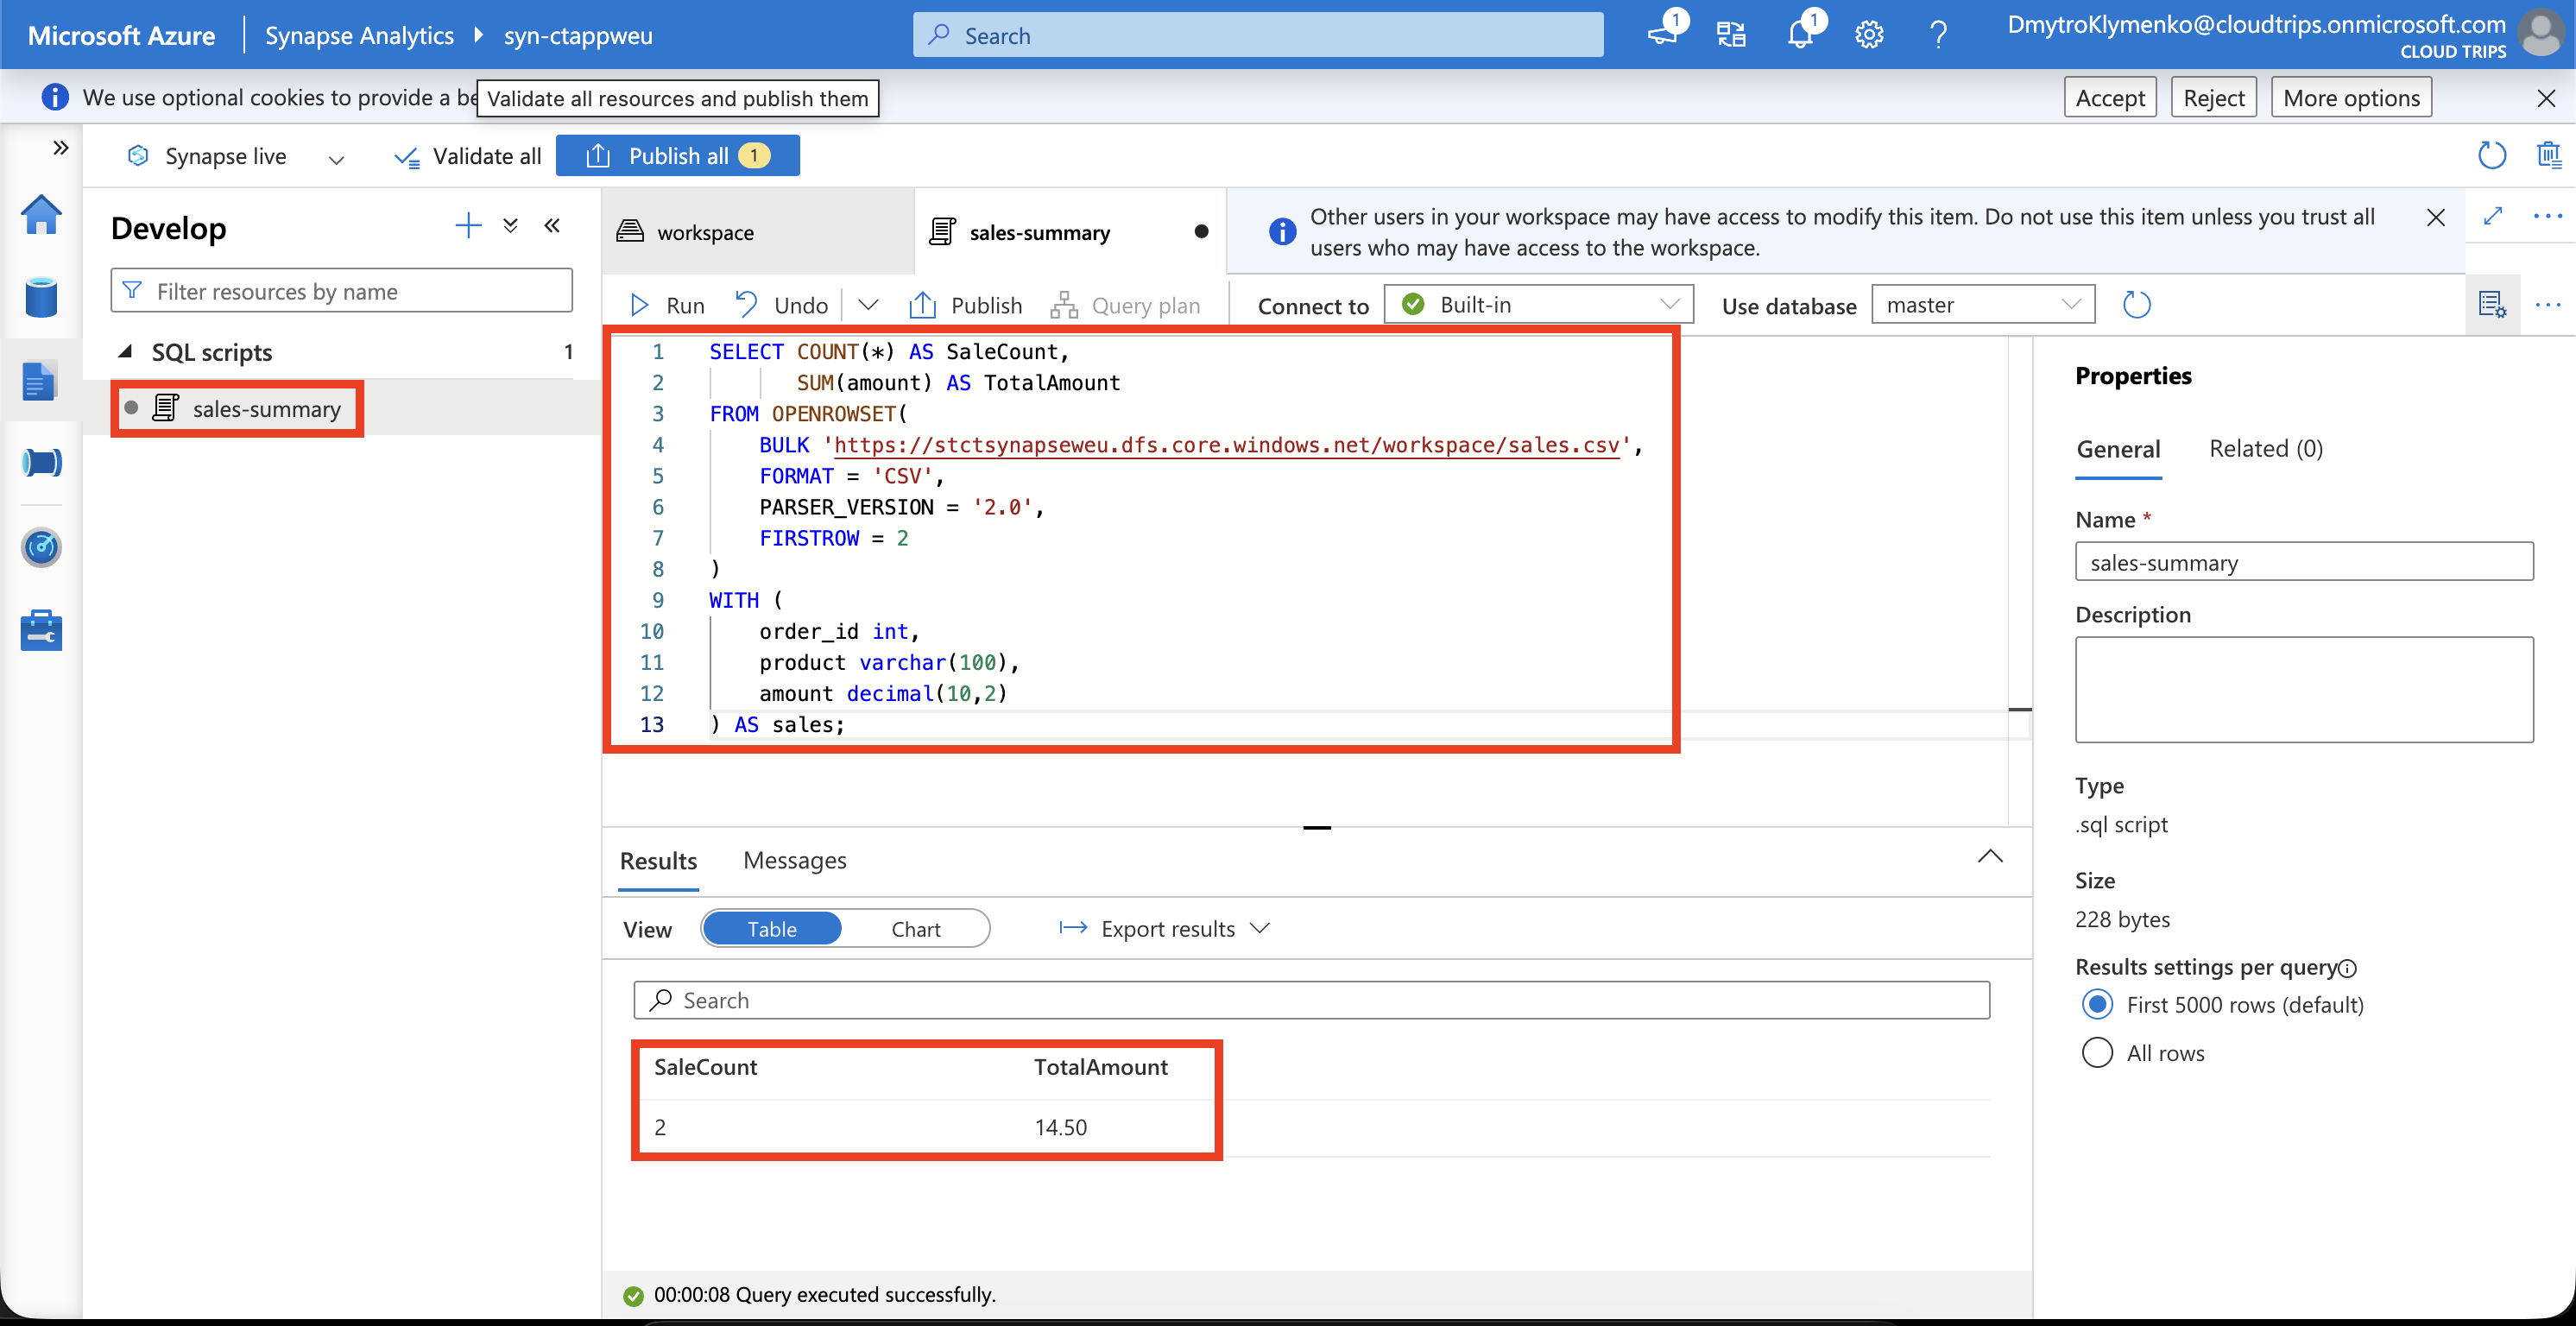Viewport: 2576px width, 1326px height.
Task: Close the cookies banner
Action: point(2546,98)
